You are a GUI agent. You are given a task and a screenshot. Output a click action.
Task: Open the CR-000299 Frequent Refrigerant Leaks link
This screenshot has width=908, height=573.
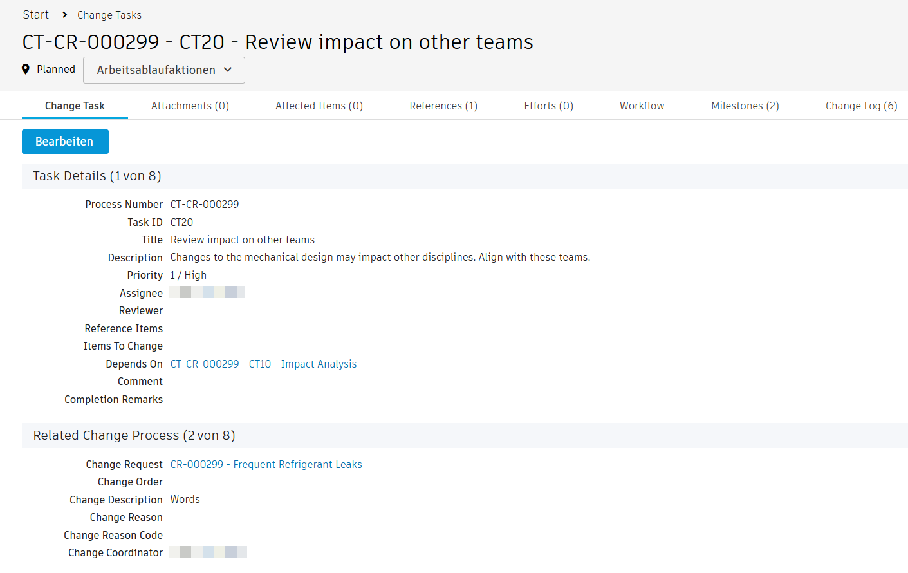click(x=266, y=465)
